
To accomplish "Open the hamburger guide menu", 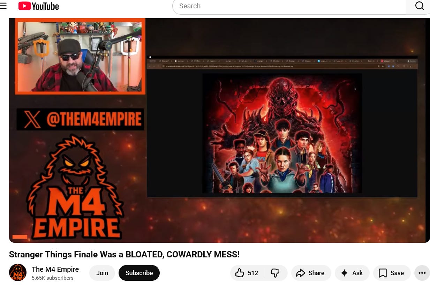I will point(3,6).
